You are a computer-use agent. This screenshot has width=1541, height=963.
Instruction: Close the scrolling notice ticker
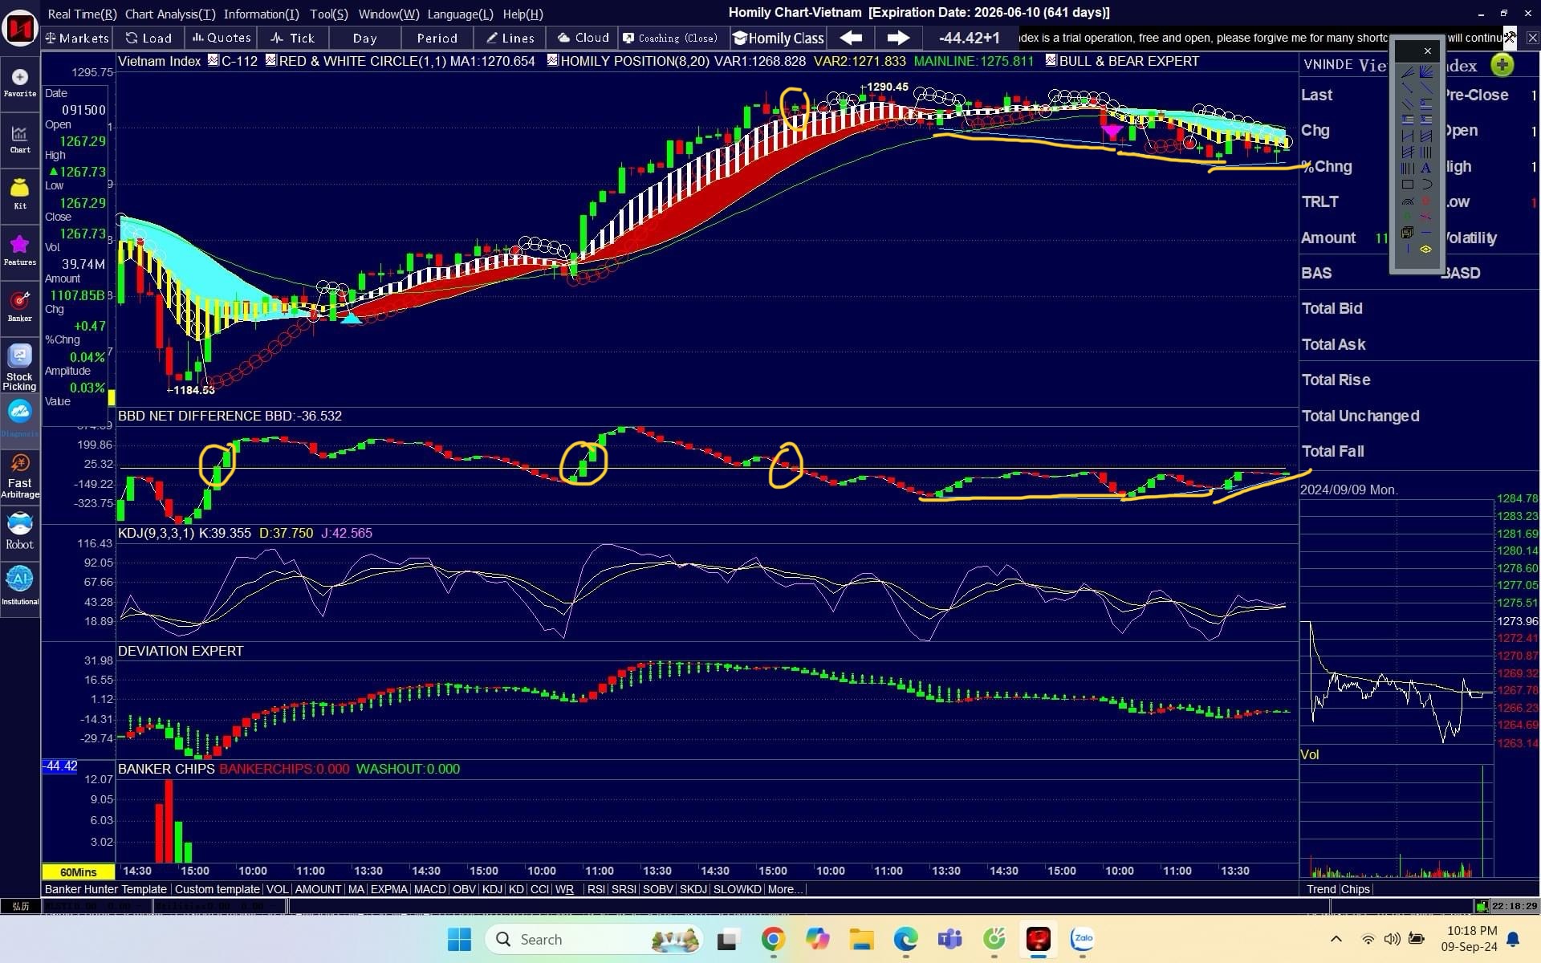point(1532,37)
